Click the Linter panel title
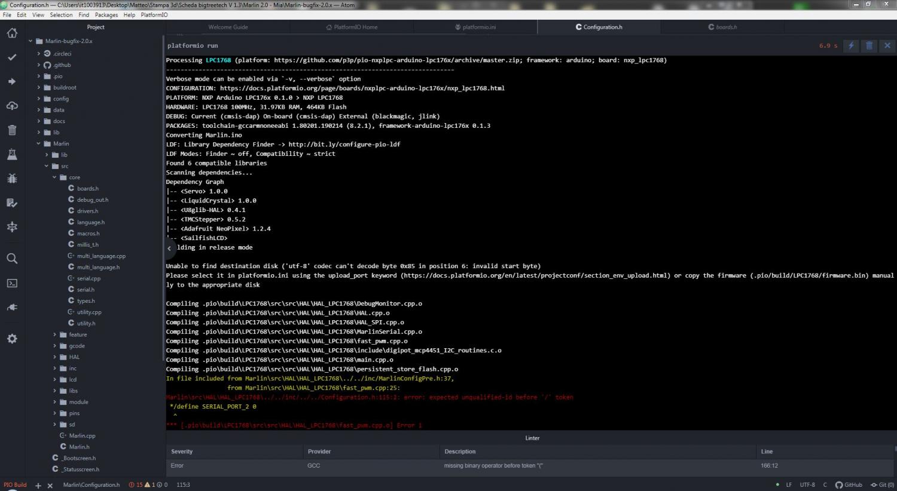 pyautogui.click(x=532, y=438)
